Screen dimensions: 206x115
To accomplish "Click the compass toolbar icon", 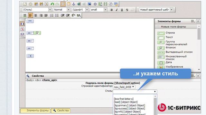I will tap(111, 4).
